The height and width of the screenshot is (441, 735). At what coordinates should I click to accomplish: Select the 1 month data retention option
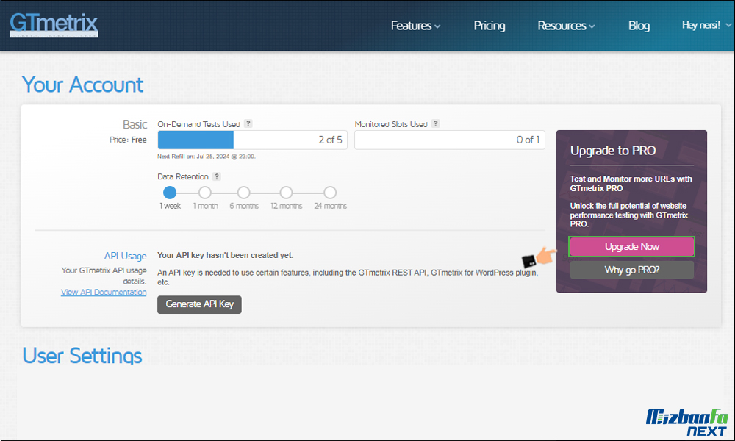click(205, 193)
